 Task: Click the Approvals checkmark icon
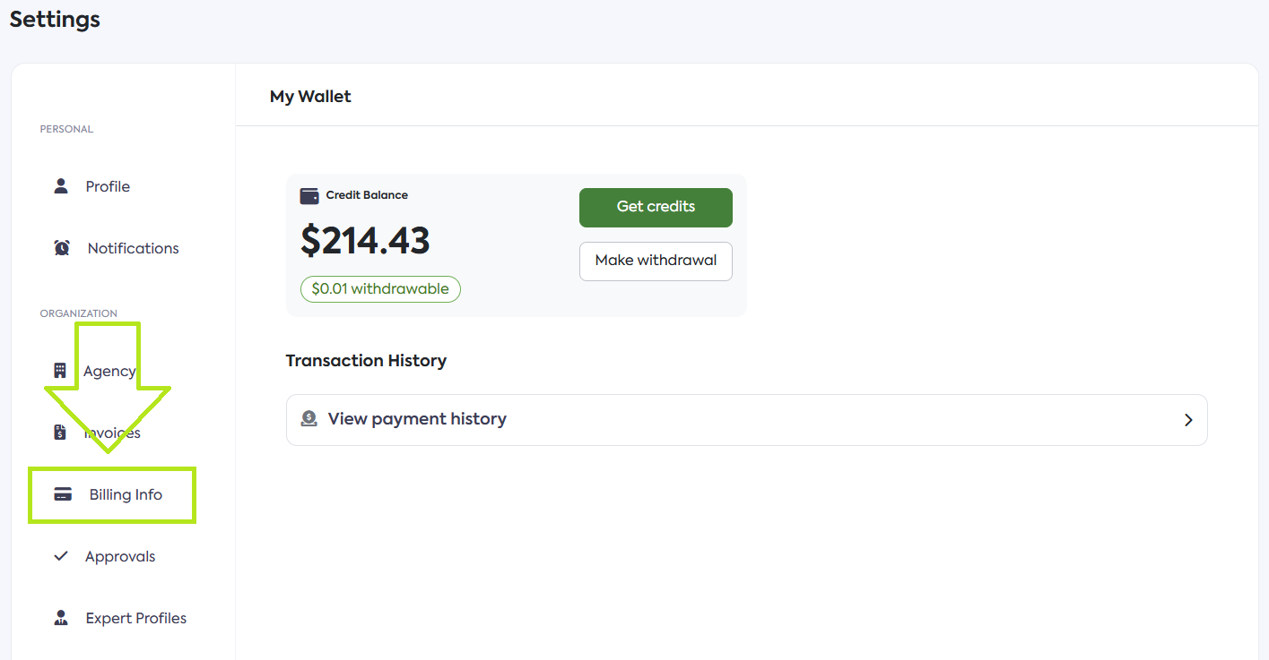[61, 556]
